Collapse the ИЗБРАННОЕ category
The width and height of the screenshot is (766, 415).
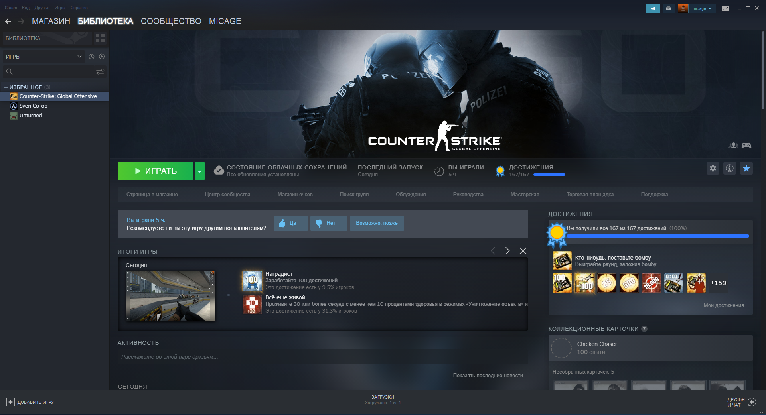click(x=6, y=87)
